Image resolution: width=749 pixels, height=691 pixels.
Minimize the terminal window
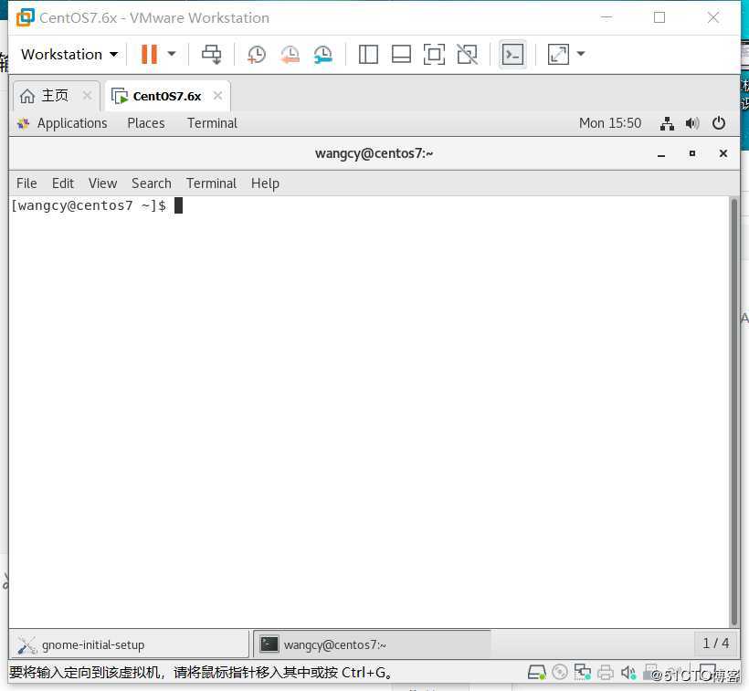(x=661, y=153)
